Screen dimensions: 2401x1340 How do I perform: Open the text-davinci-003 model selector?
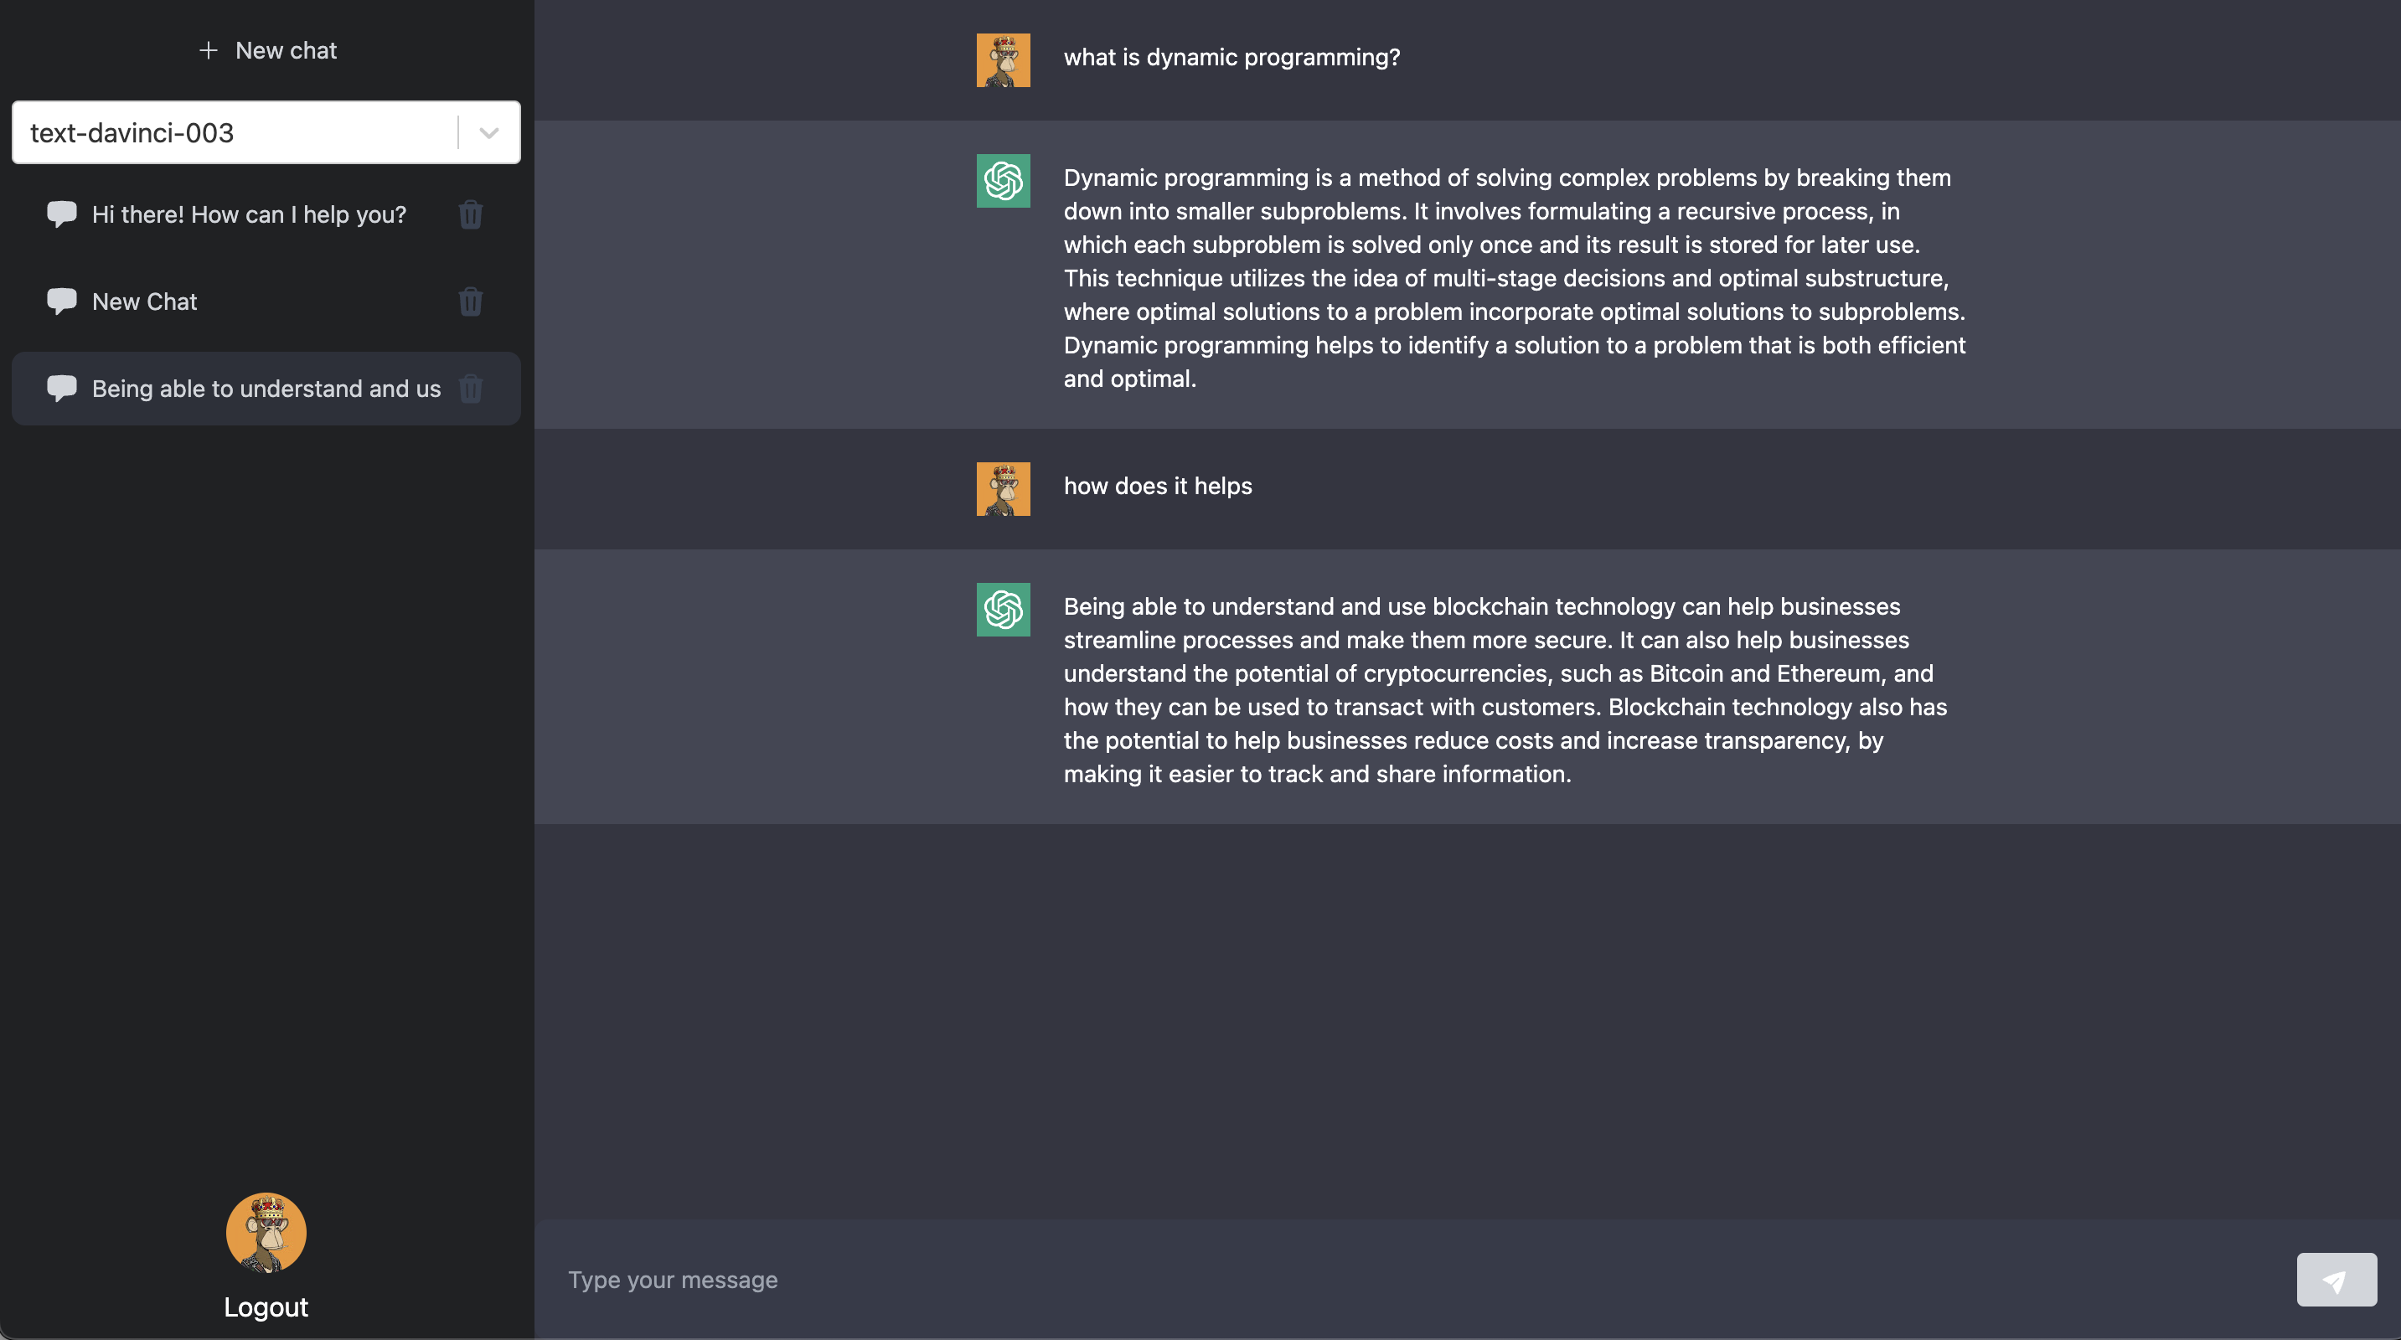pyautogui.click(x=233, y=132)
